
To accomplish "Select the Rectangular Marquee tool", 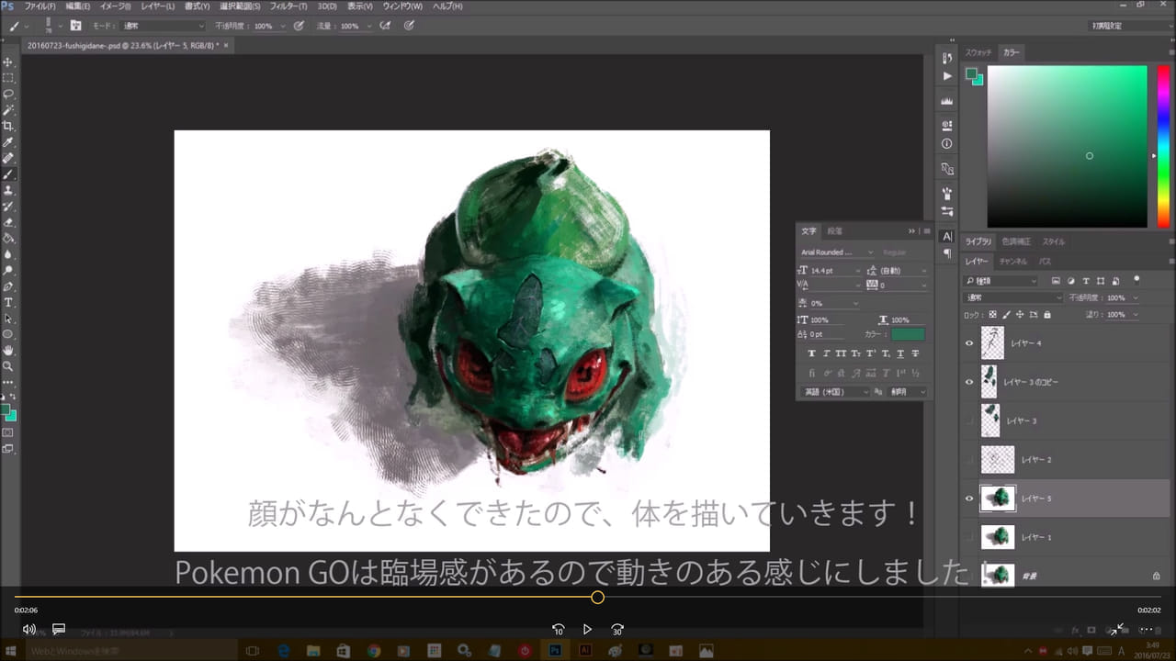I will point(8,78).
